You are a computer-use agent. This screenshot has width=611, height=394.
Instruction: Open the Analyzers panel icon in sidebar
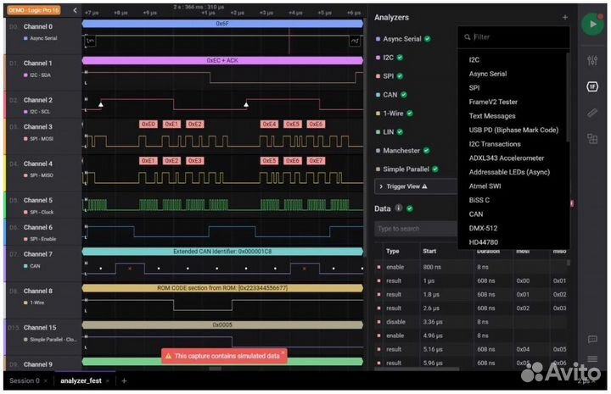click(x=592, y=86)
